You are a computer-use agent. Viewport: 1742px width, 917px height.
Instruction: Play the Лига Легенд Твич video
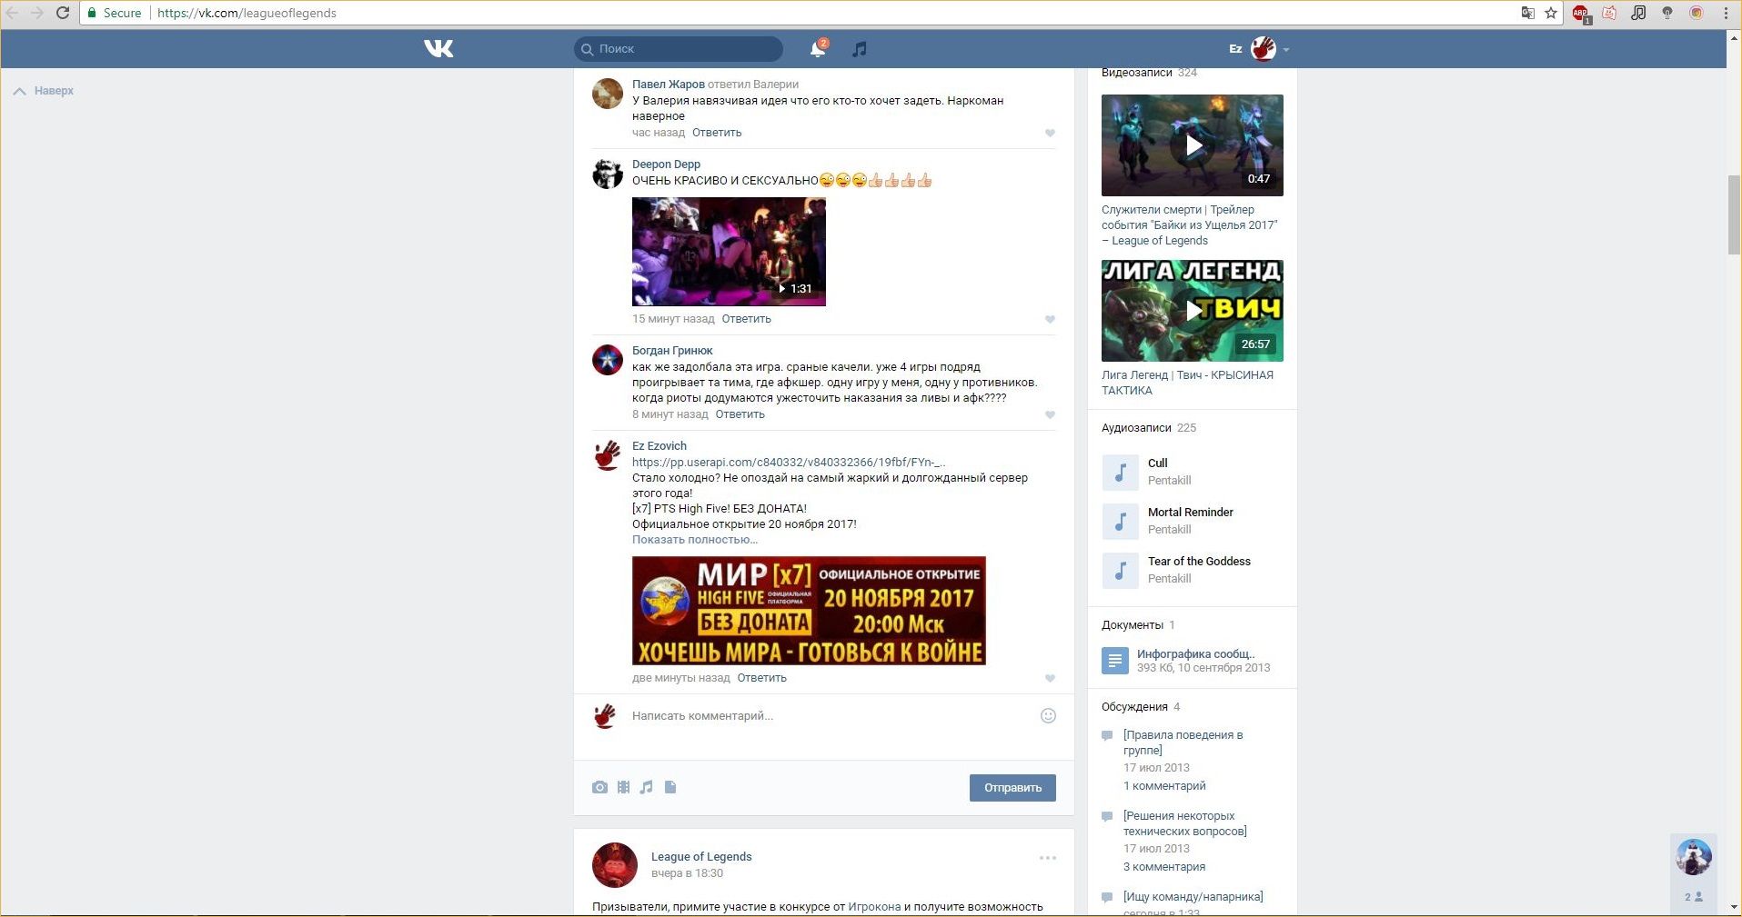pyautogui.click(x=1193, y=311)
